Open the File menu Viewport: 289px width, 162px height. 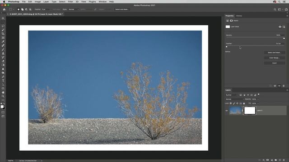coord(24,2)
